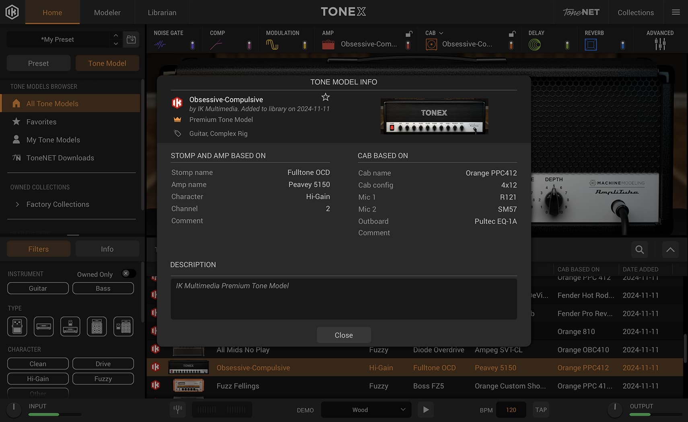The width and height of the screenshot is (688, 422).
Task: Open the Noise Gate block
Action: [160, 44]
